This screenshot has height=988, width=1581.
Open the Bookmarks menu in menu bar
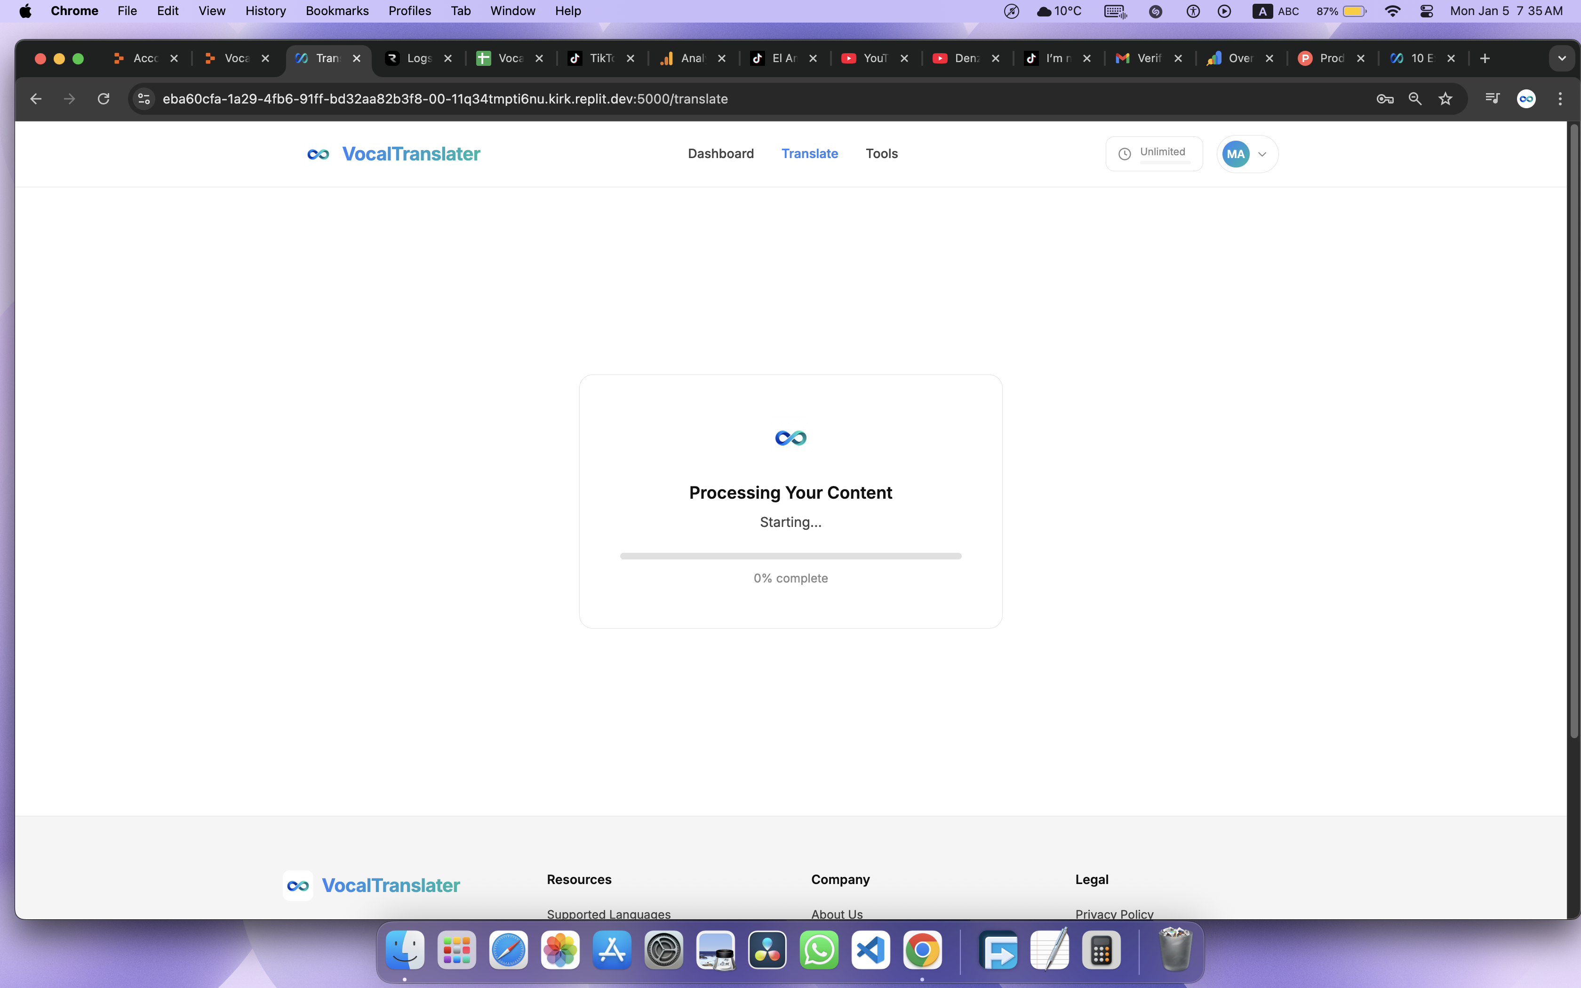(x=336, y=11)
